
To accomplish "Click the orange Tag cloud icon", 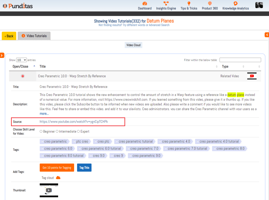I will click(58, 178).
